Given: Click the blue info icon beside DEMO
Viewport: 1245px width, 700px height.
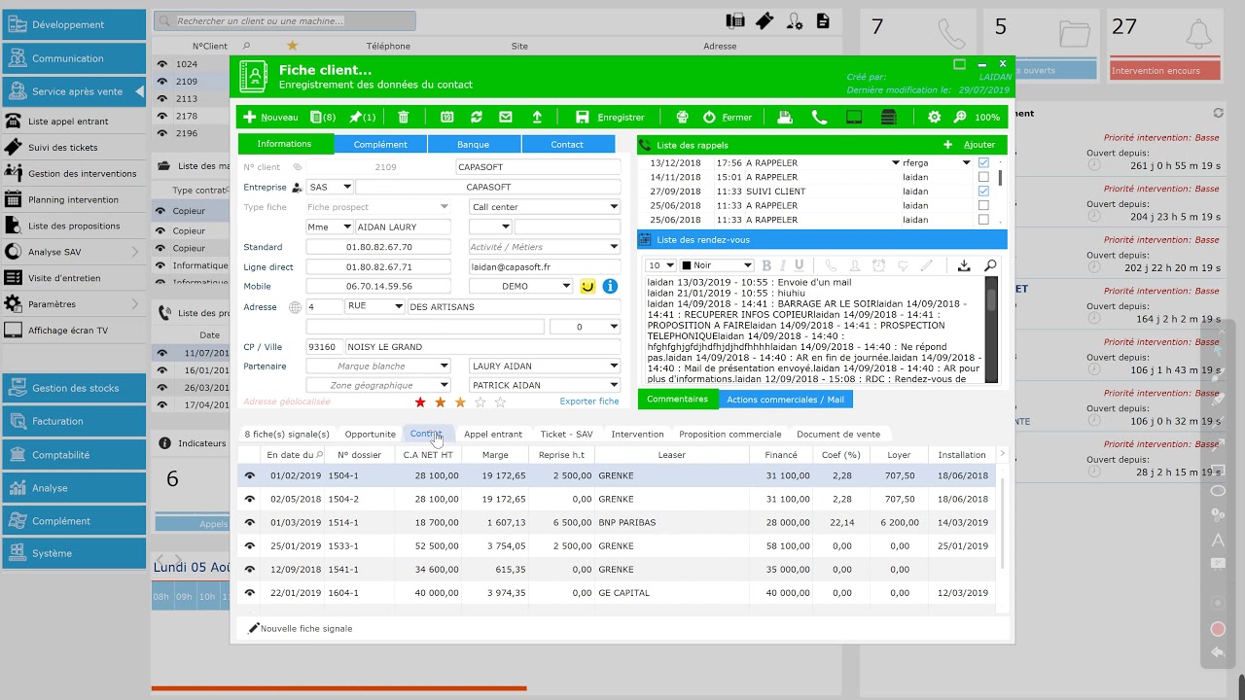Looking at the screenshot, I should pyautogui.click(x=610, y=286).
